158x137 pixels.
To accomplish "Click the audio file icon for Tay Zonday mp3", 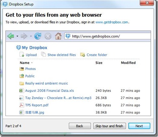I will pyautogui.click(x=21, y=98).
